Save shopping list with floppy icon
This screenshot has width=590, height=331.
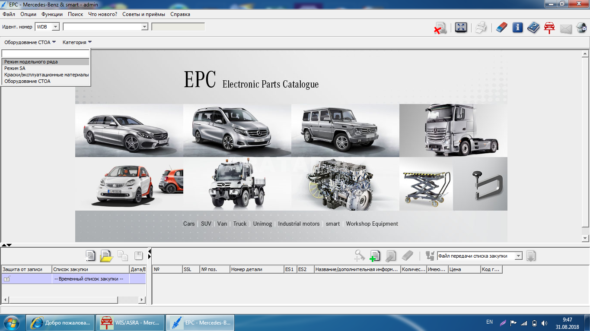tap(139, 255)
